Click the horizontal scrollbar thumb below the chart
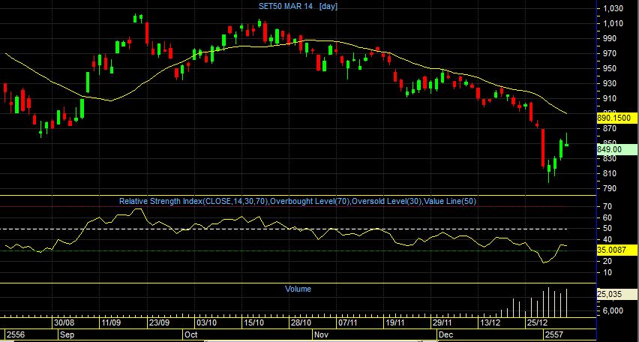 (x=313, y=340)
